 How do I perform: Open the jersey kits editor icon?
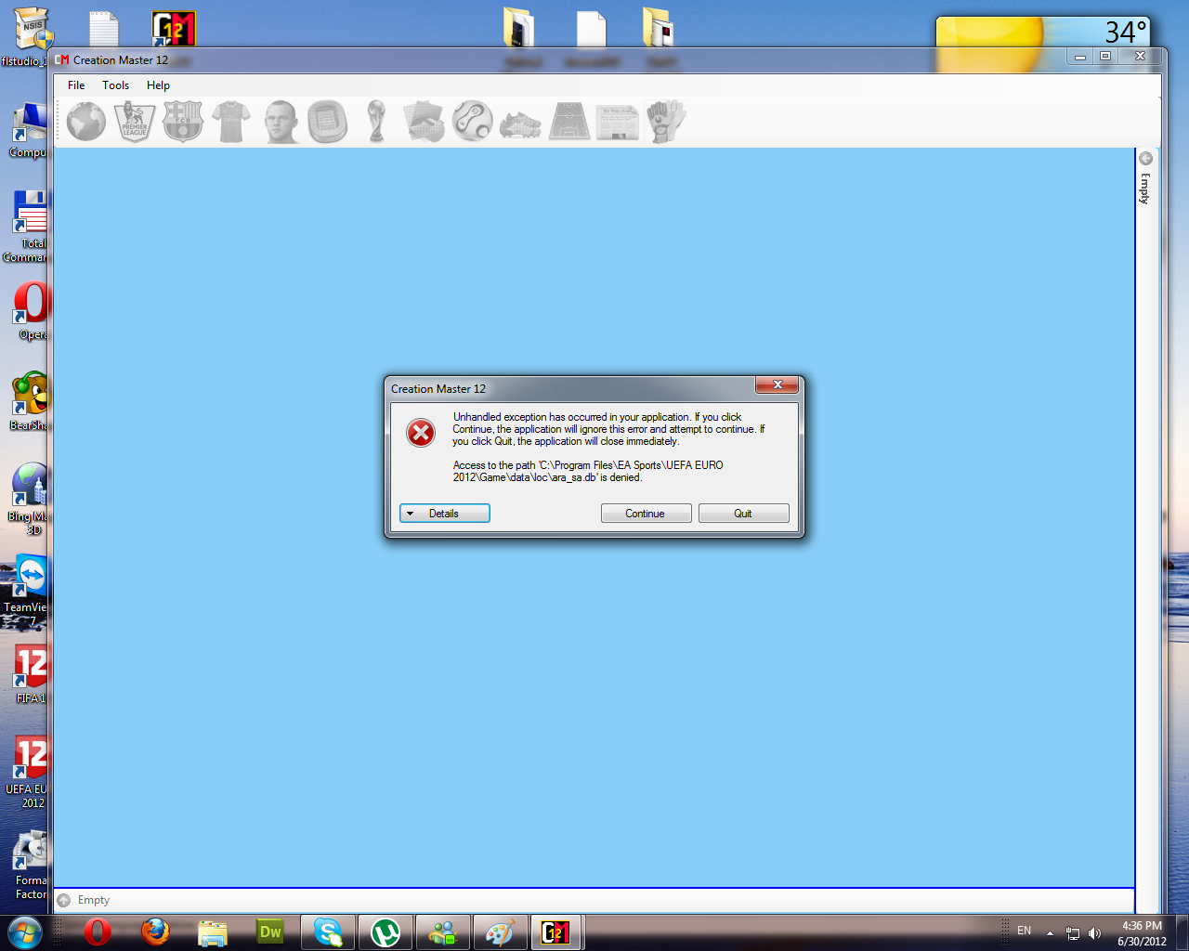tap(231, 122)
